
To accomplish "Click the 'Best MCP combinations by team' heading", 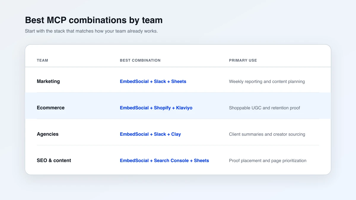I will (x=94, y=20).
